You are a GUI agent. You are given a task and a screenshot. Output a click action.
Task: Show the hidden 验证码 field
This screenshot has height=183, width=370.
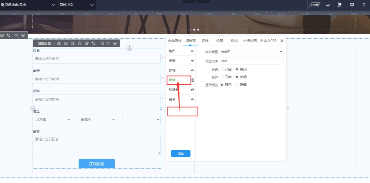tap(192, 90)
